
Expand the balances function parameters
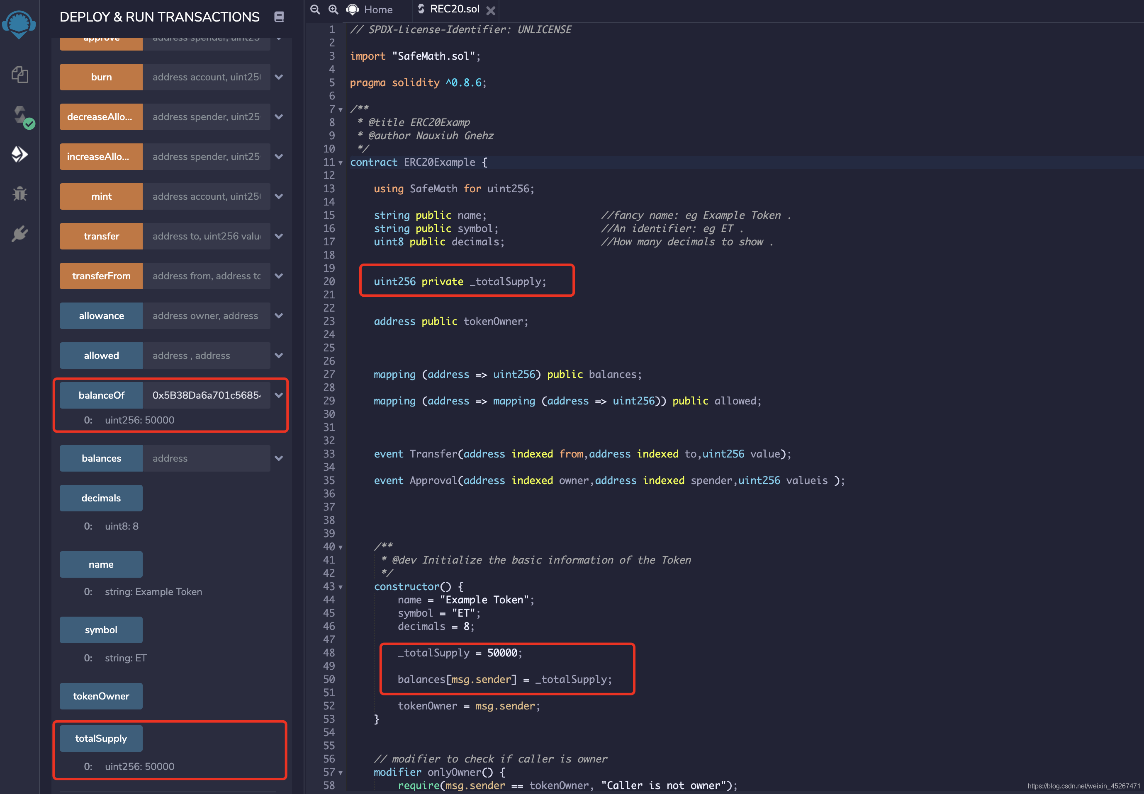click(279, 458)
